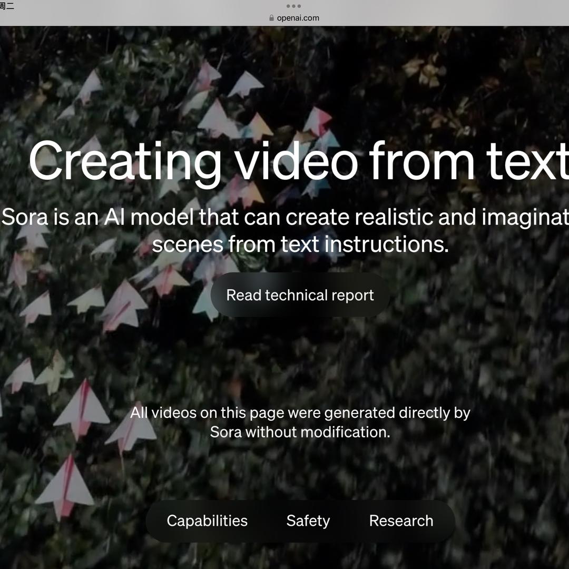
Task: Click the large paper plane in bottom-left corner
Action: (66, 487)
